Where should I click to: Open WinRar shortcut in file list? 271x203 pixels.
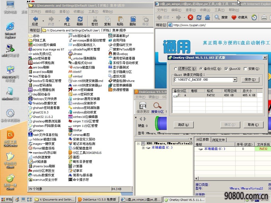click(75, 130)
